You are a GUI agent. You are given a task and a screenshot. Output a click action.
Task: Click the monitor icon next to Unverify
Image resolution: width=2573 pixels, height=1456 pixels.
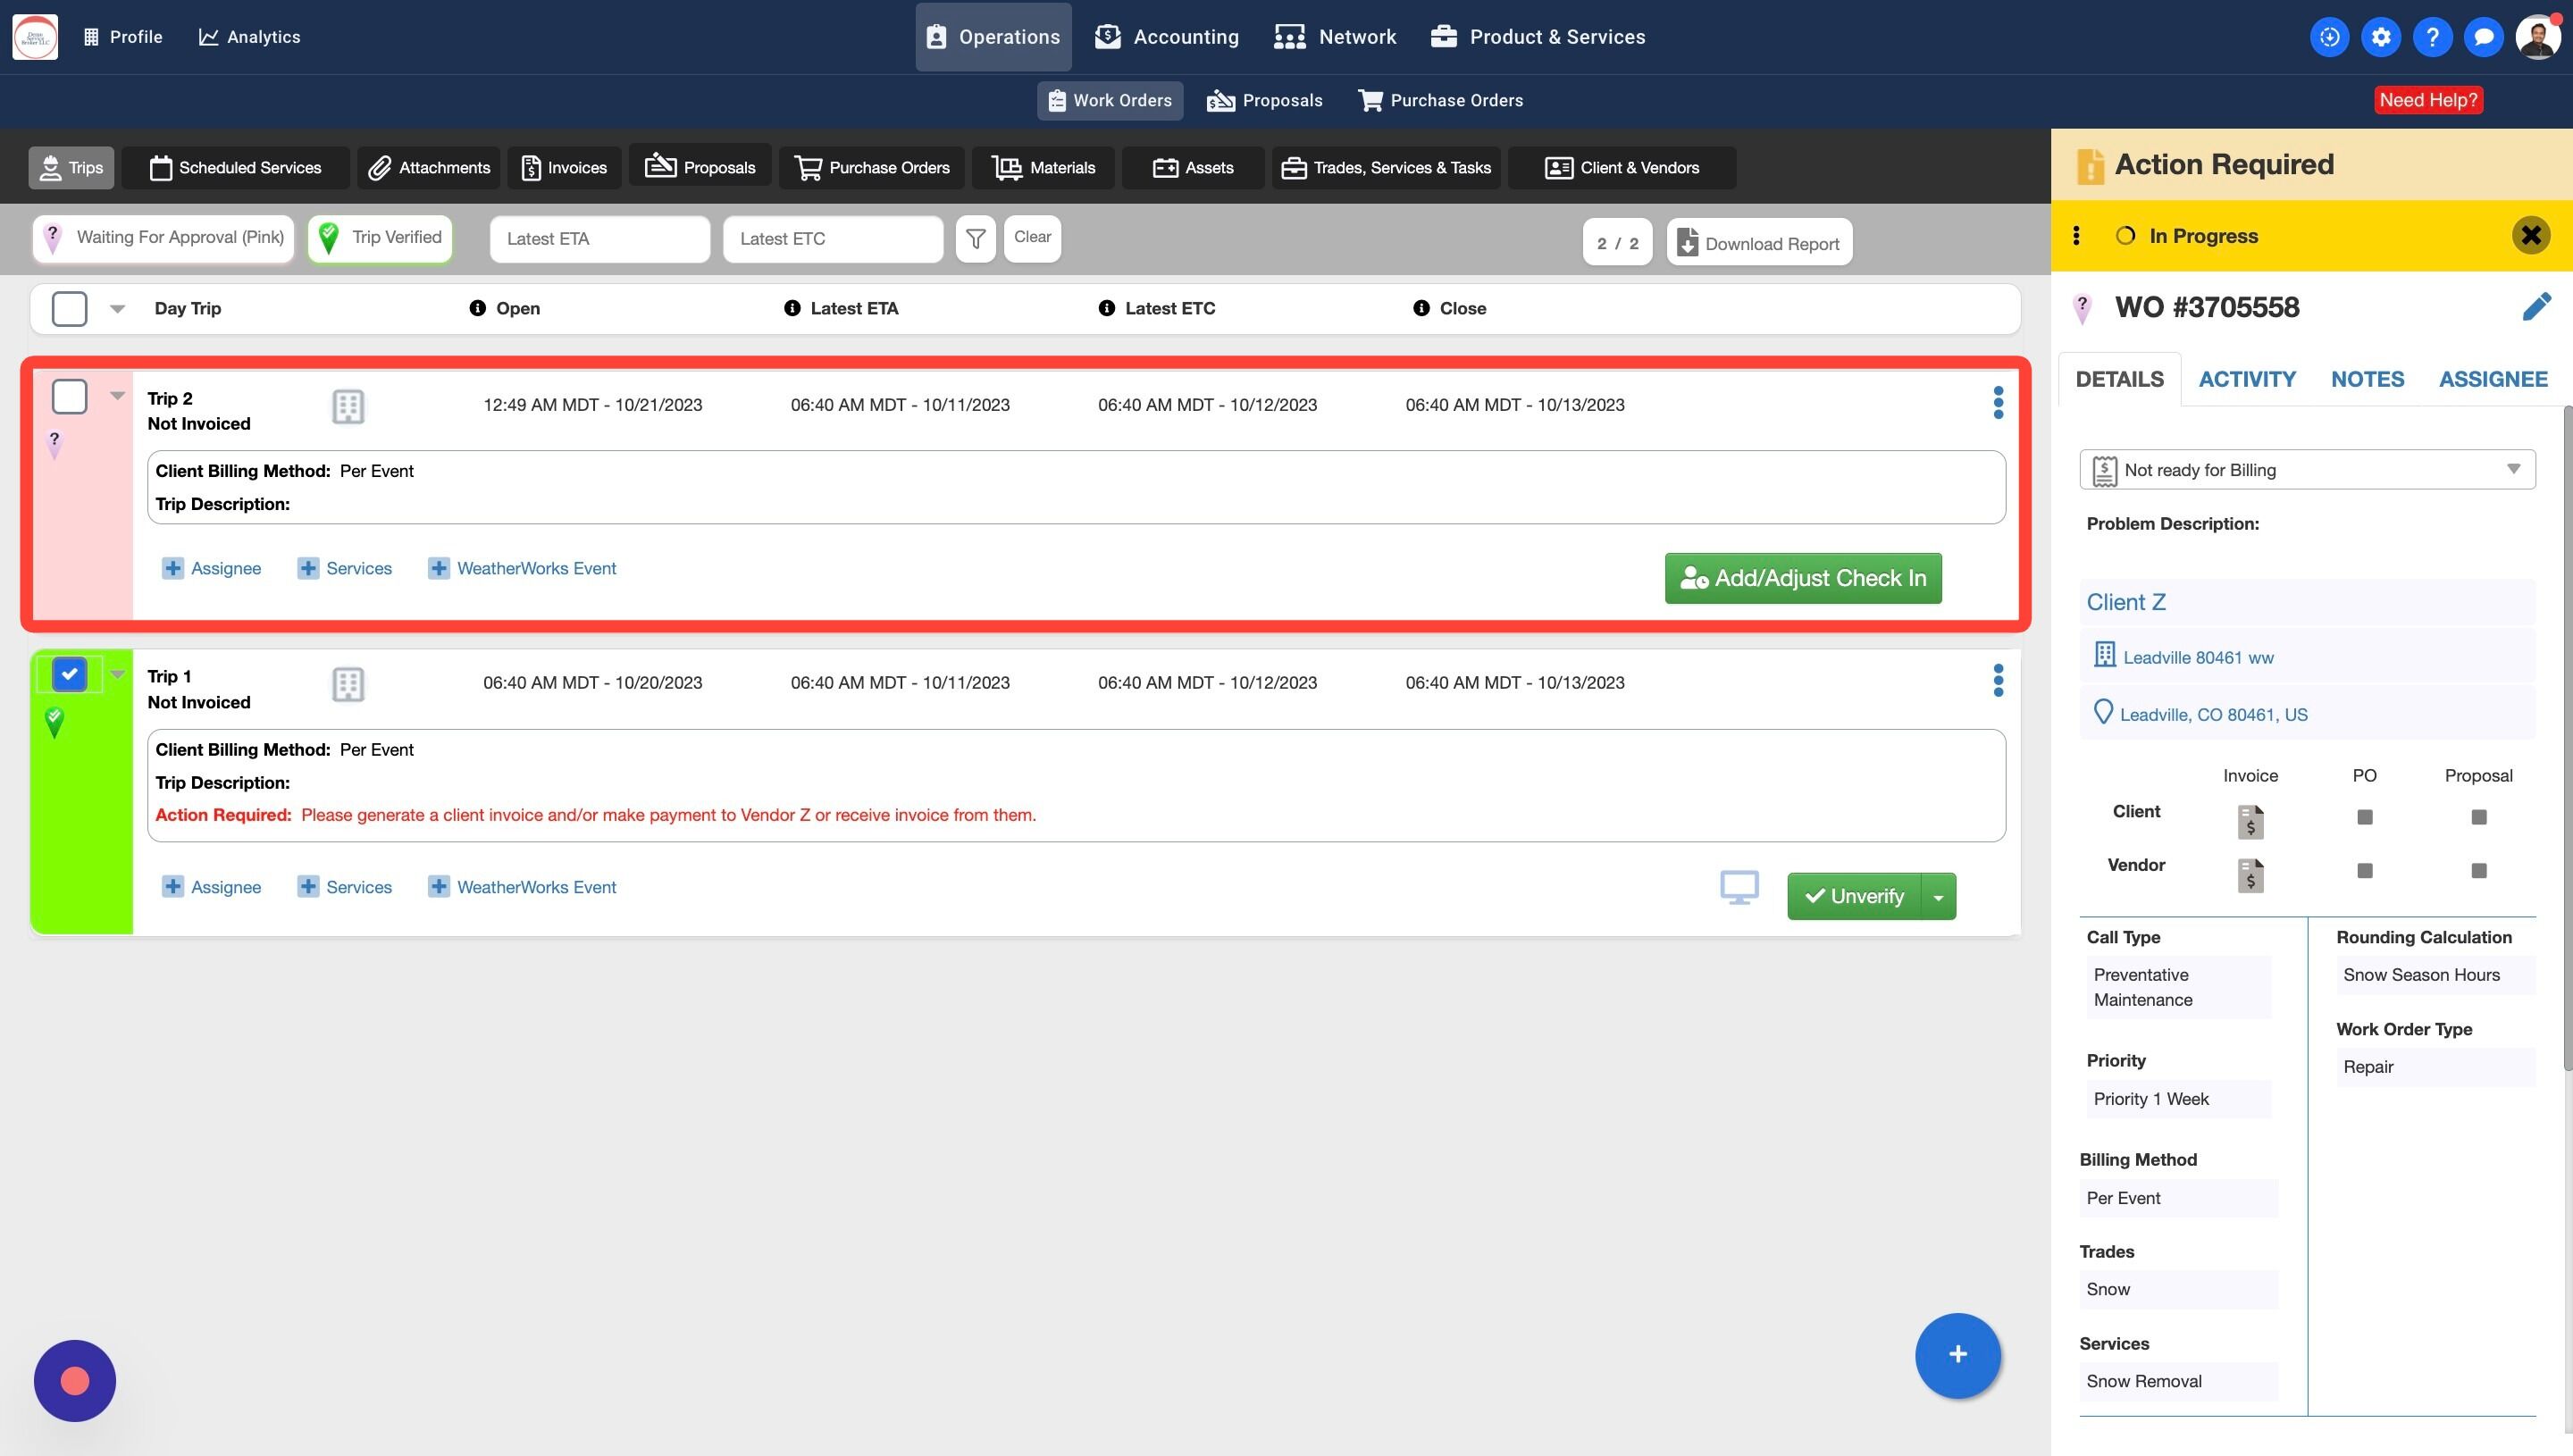point(1739,887)
